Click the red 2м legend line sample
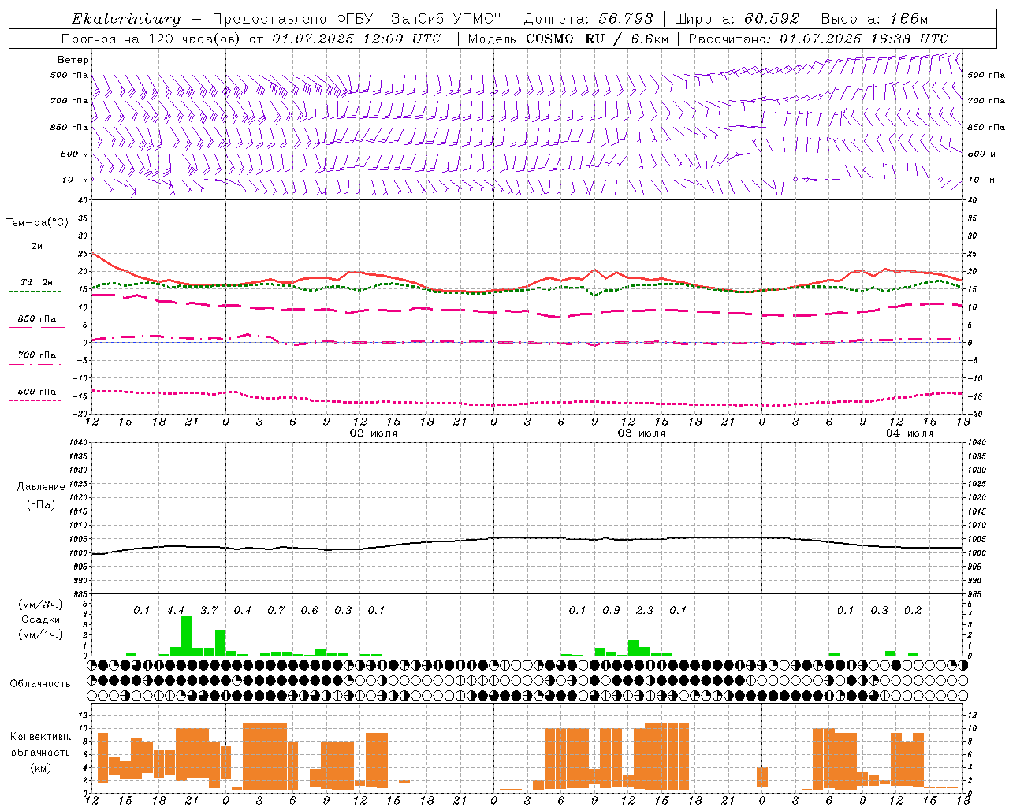This screenshot has height=807, width=1009. [36, 255]
